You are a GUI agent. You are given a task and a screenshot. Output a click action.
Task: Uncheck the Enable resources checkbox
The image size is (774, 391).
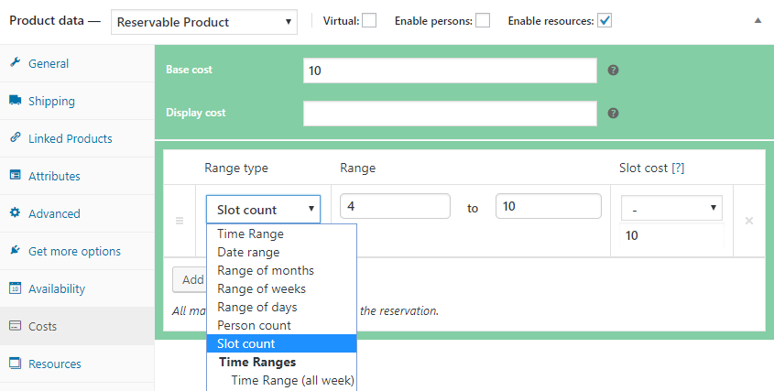tap(605, 21)
